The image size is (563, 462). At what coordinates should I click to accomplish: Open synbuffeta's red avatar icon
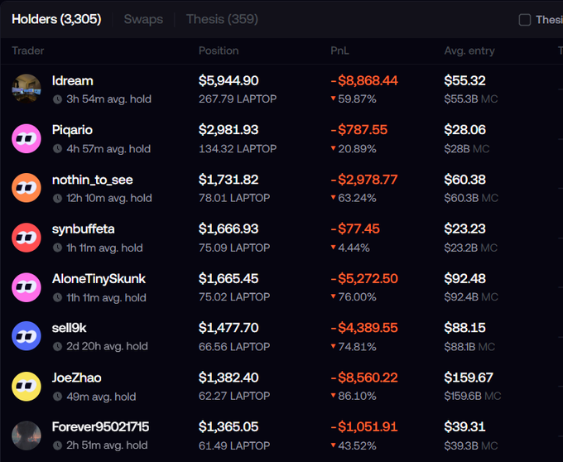coord(26,238)
